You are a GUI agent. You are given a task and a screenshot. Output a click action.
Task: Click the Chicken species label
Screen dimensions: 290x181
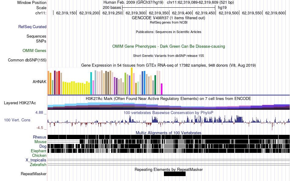tap(39, 155)
